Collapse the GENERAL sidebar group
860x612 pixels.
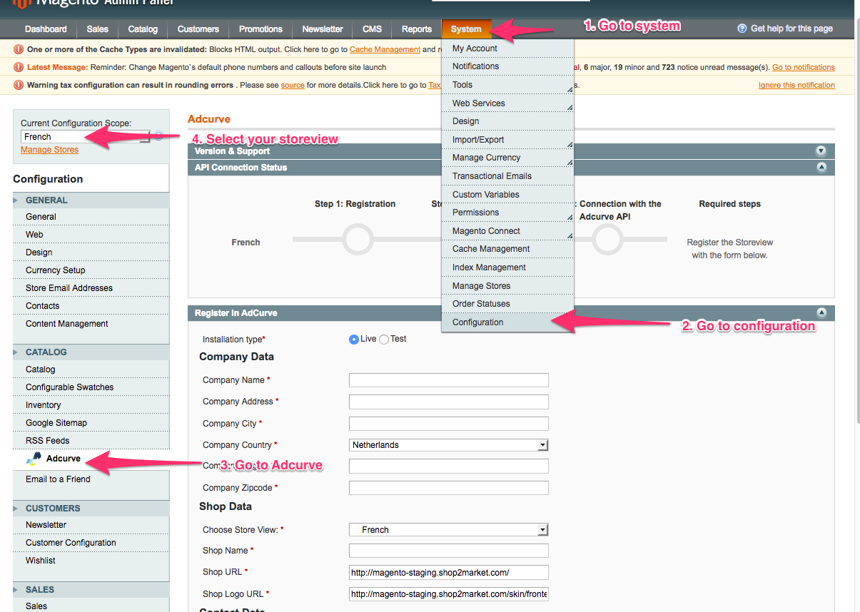(x=91, y=200)
